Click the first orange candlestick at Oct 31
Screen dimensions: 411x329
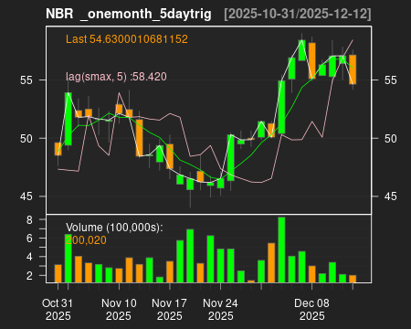pos(58,149)
